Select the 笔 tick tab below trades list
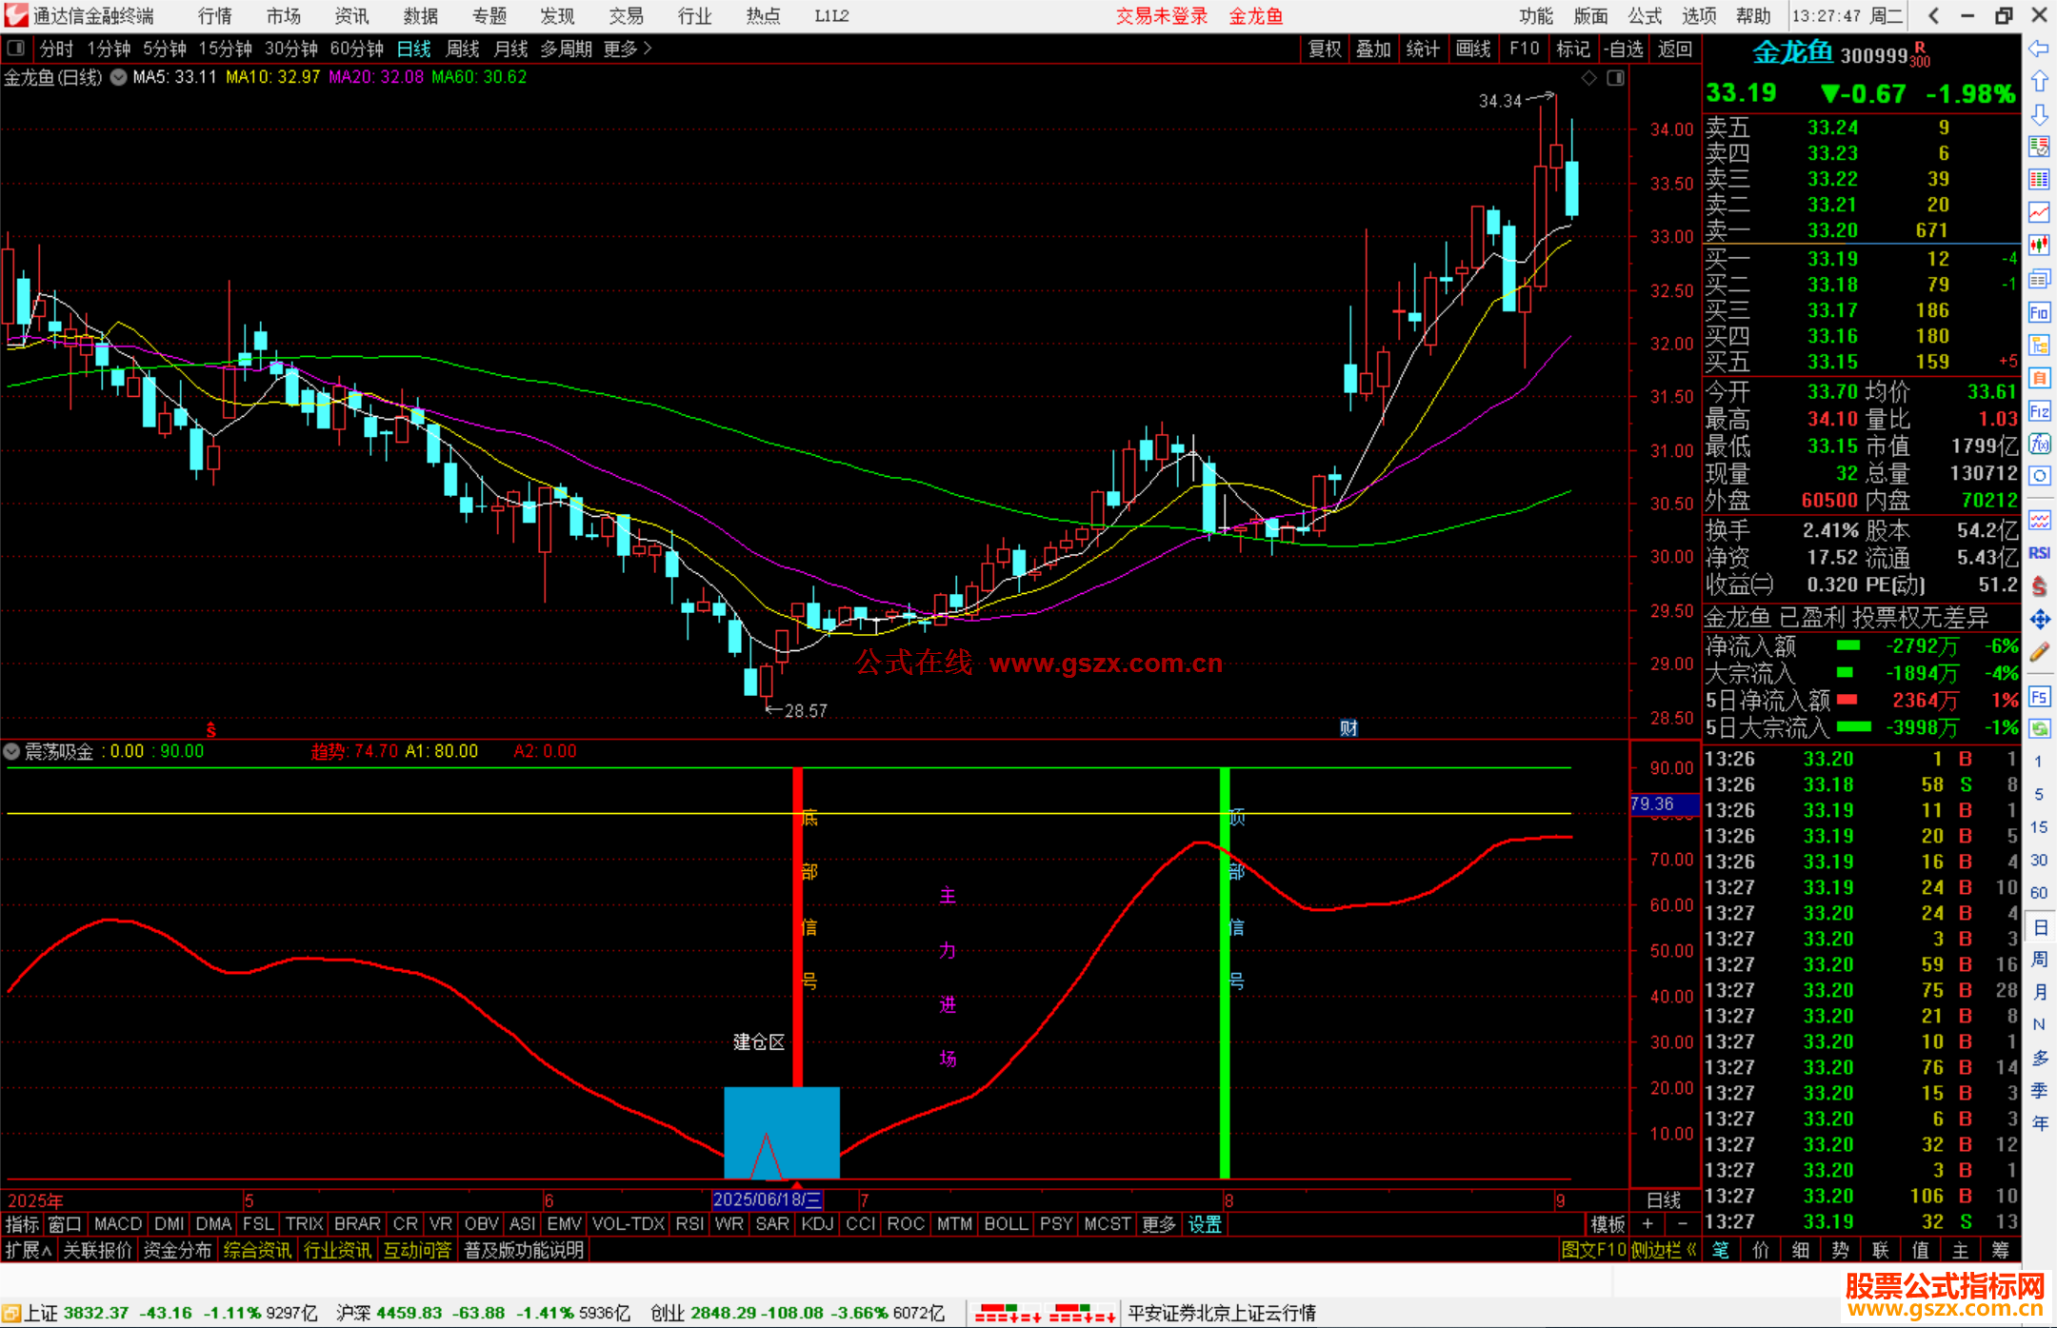Image resolution: width=2057 pixels, height=1328 pixels. [1720, 1250]
